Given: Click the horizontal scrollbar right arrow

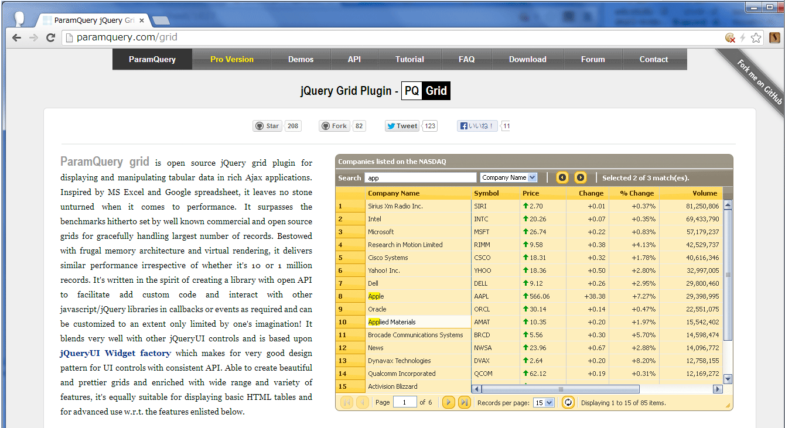Looking at the screenshot, I should point(718,389).
